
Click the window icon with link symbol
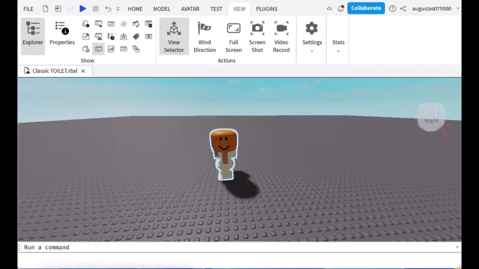click(x=148, y=37)
